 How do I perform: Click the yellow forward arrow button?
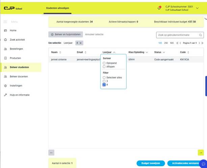(x=201, y=153)
